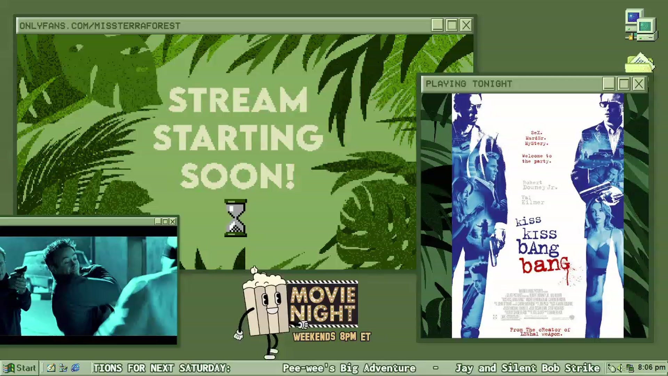The height and width of the screenshot is (376, 668).
Task: Click 'Pee-wee's Big Adventure' ticker text
Action: pos(349,368)
